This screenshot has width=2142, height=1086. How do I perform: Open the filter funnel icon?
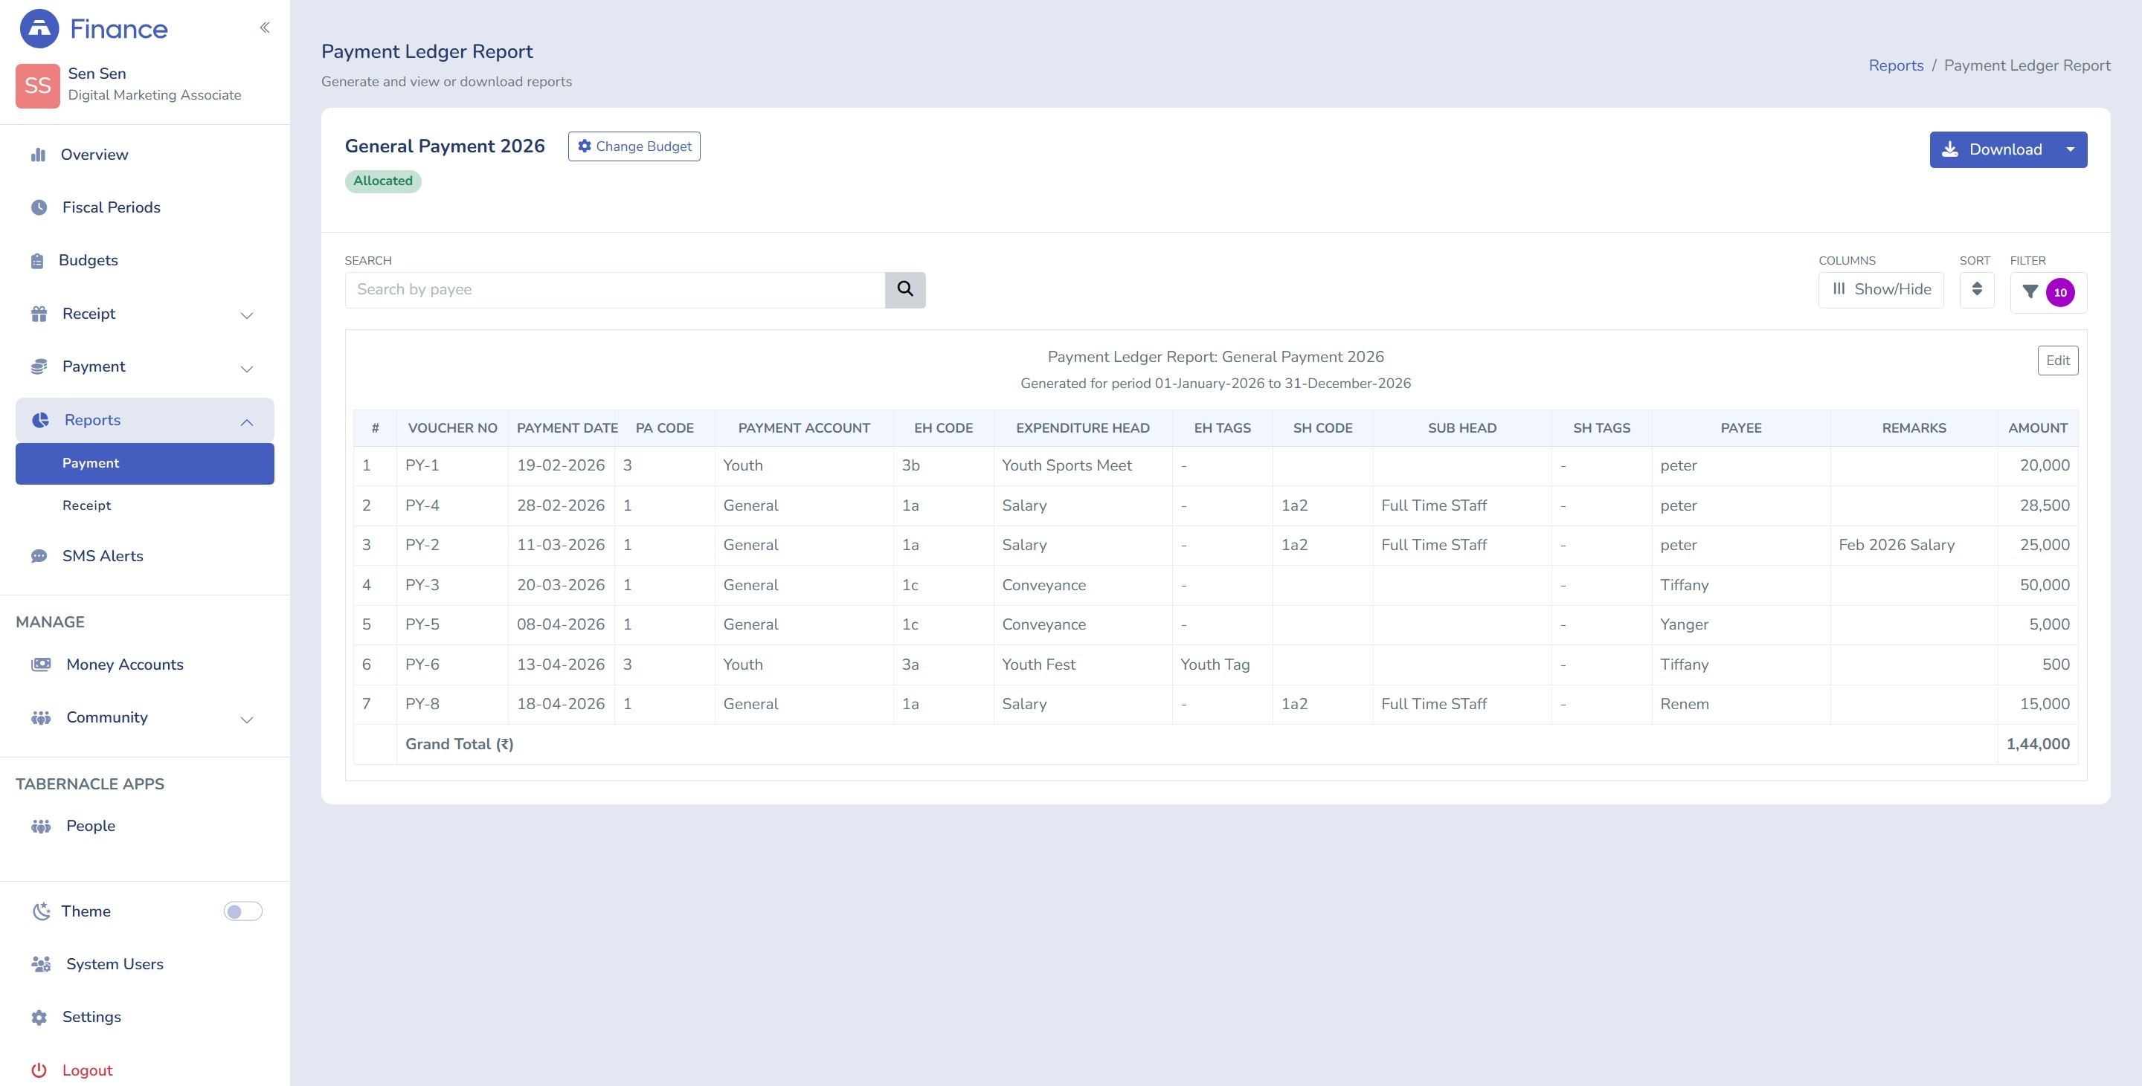[x=2030, y=291]
